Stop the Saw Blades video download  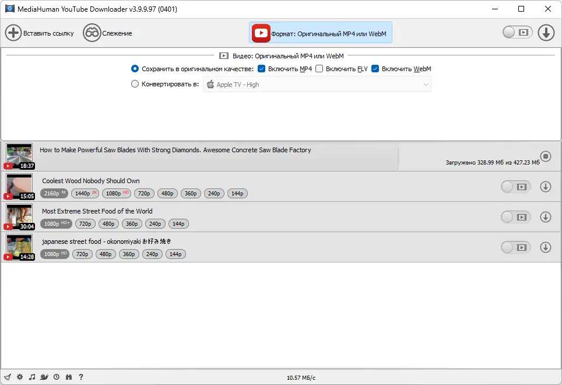[x=546, y=156]
